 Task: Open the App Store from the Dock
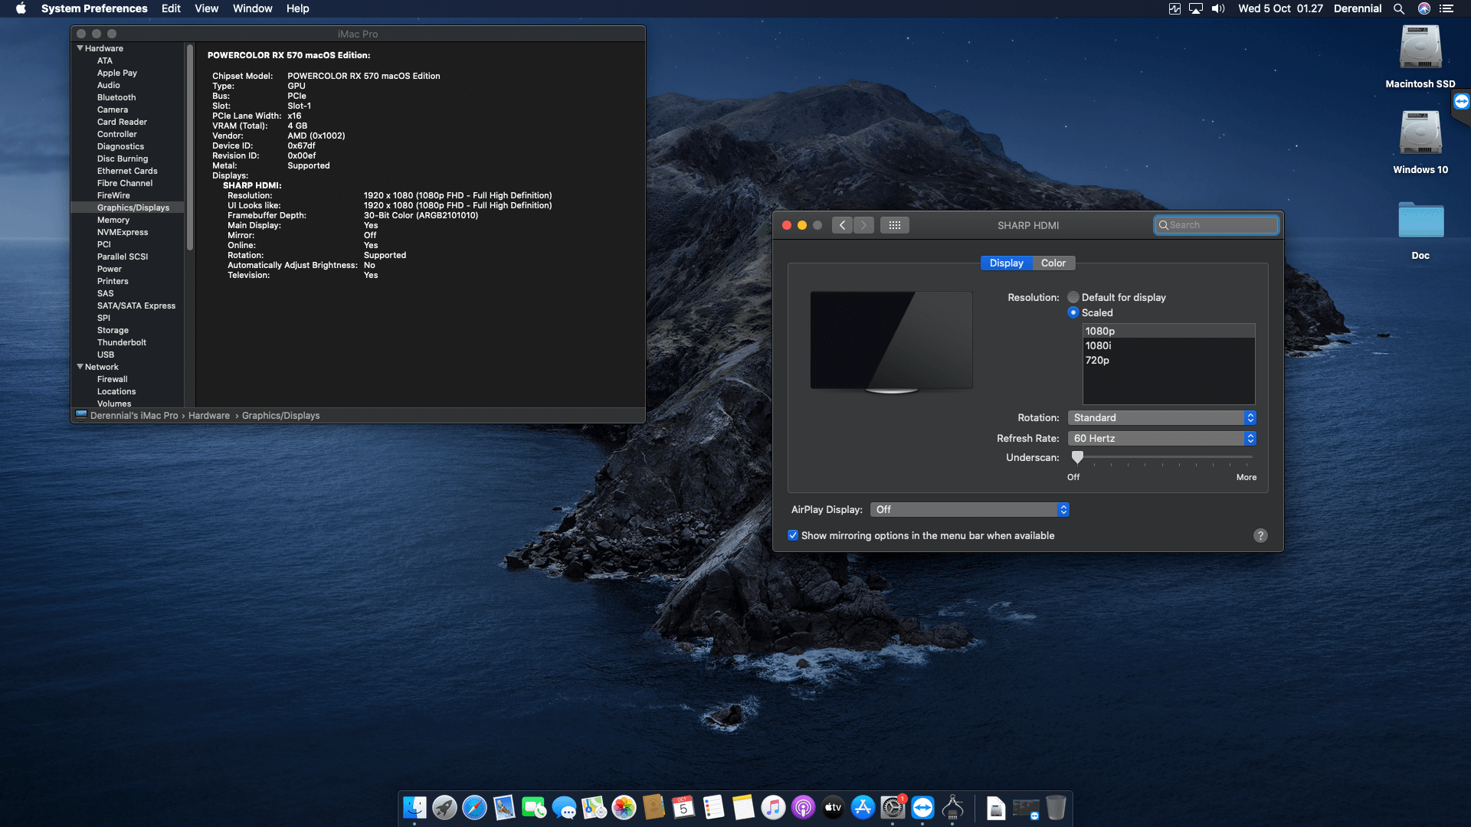click(864, 808)
